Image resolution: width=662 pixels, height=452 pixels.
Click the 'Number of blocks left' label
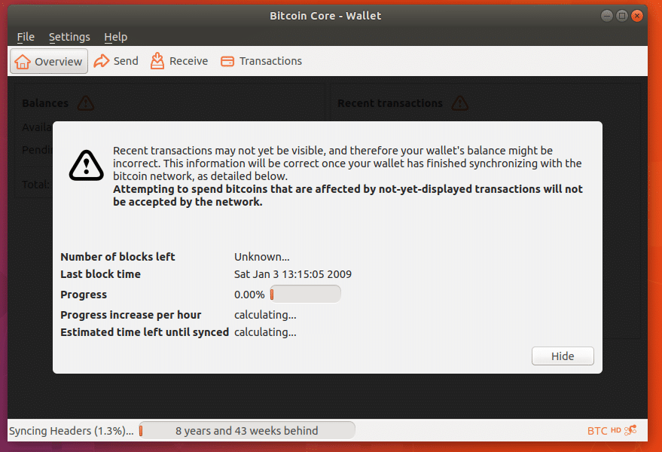coord(117,257)
